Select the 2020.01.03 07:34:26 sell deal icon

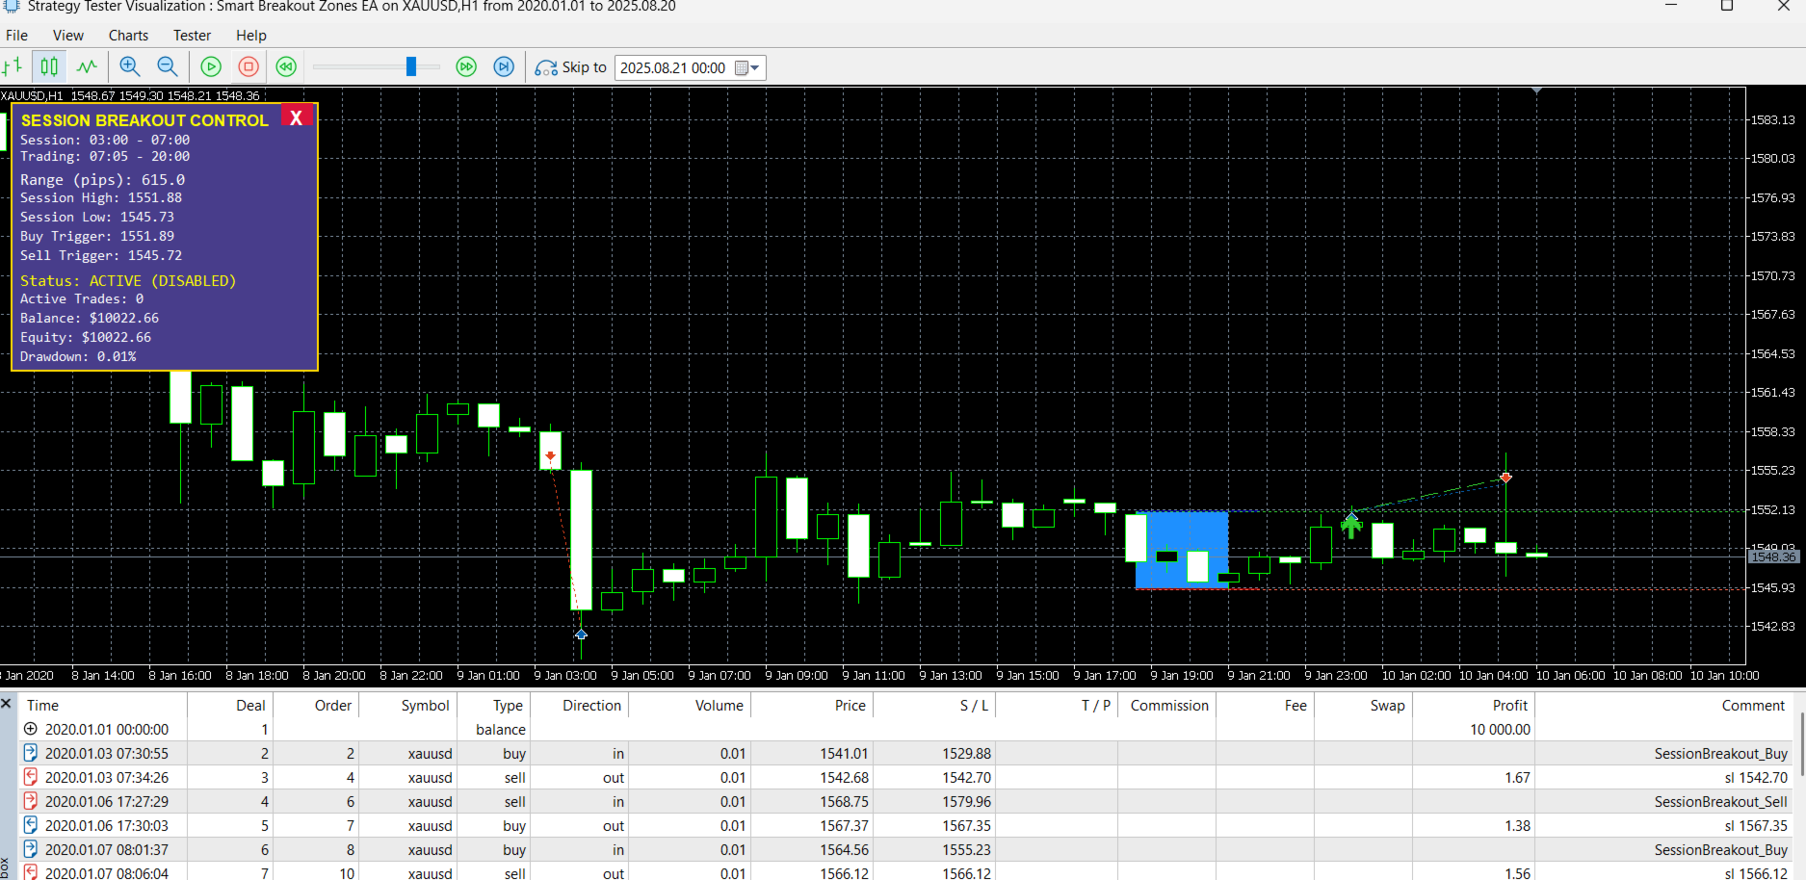31,777
